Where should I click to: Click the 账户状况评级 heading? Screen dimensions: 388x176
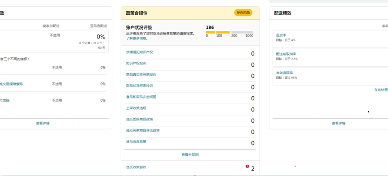(139, 28)
